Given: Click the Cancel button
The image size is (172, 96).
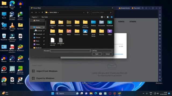Looking at the screenshot, I should pyautogui.click(x=107, y=54).
